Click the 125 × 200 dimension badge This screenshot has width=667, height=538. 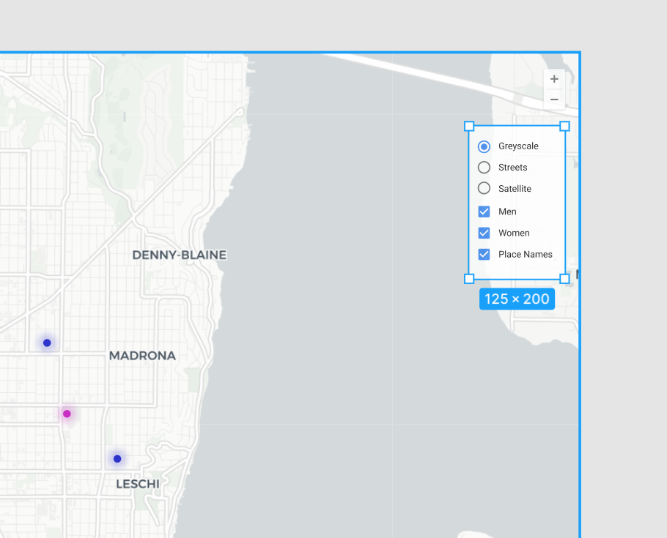(517, 299)
